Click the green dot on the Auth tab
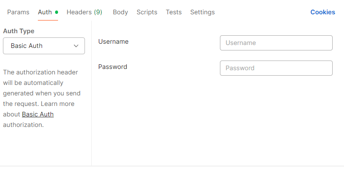The width and height of the screenshot is (344, 169). pyautogui.click(x=56, y=12)
